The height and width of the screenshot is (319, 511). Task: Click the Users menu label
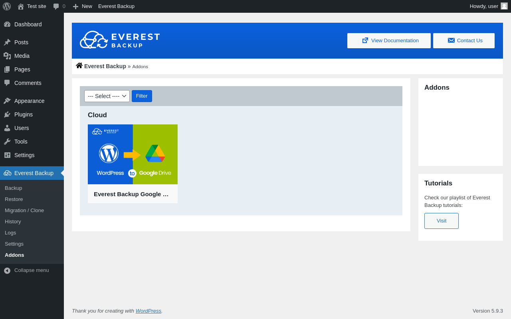[22, 128]
